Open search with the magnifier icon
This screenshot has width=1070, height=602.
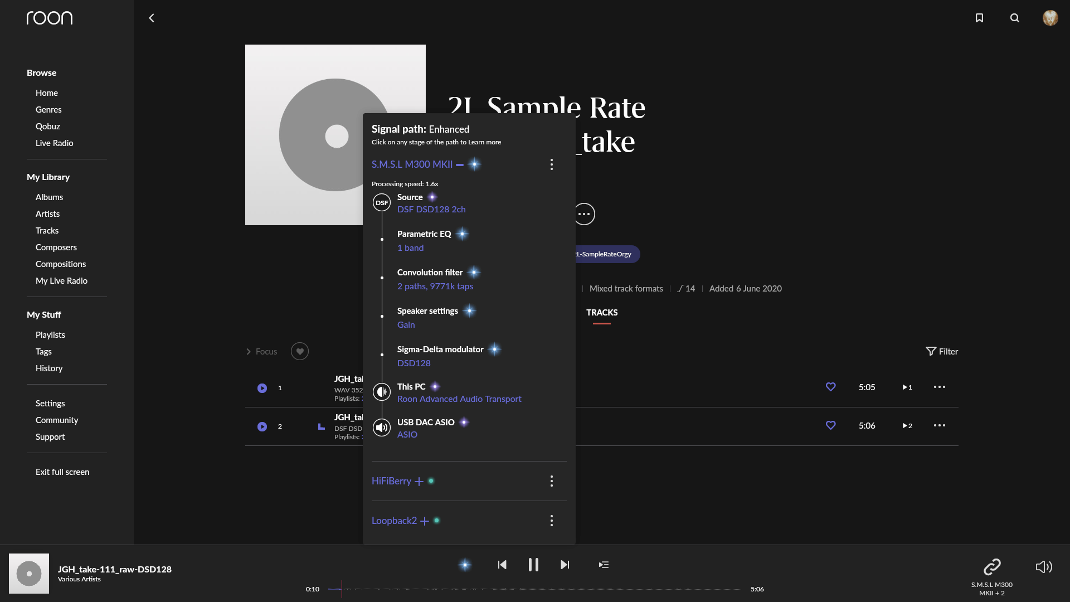click(1014, 17)
